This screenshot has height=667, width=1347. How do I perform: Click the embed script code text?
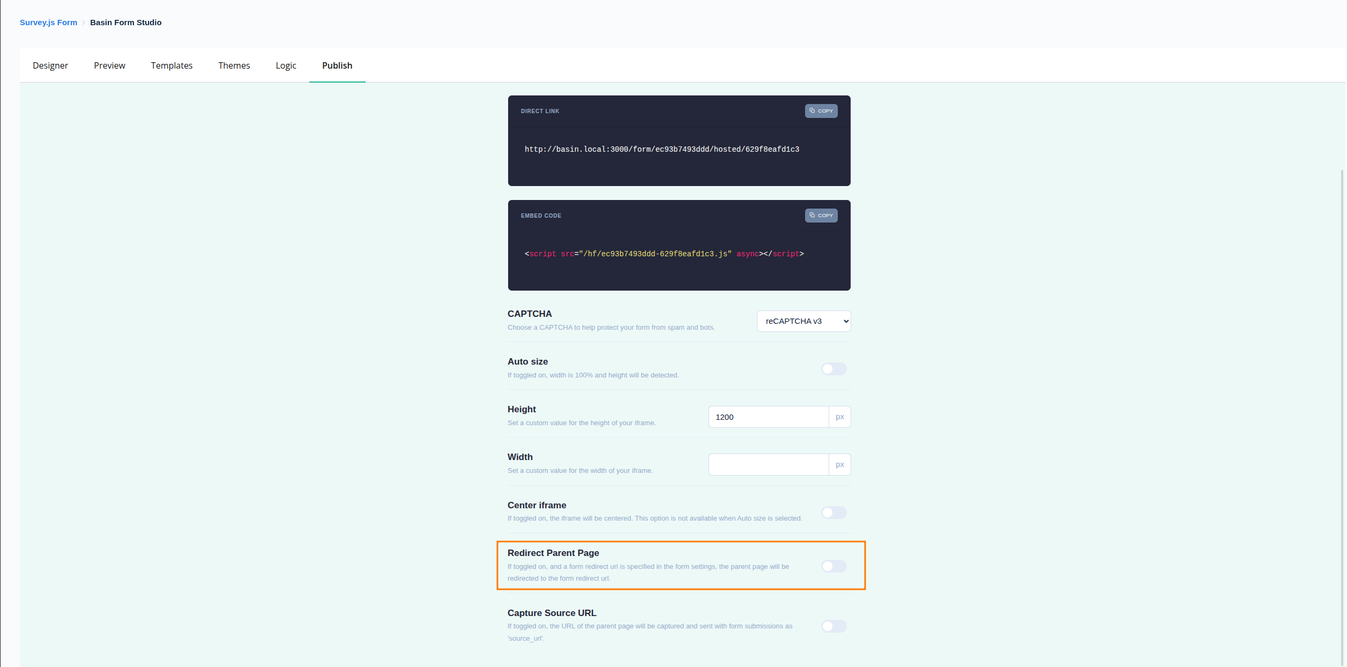pyautogui.click(x=664, y=254)
